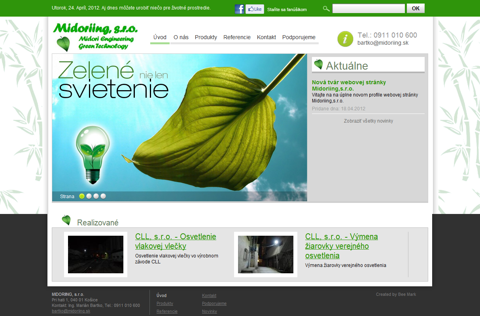Open the street lighting project thumbnail

click(266, 254)
